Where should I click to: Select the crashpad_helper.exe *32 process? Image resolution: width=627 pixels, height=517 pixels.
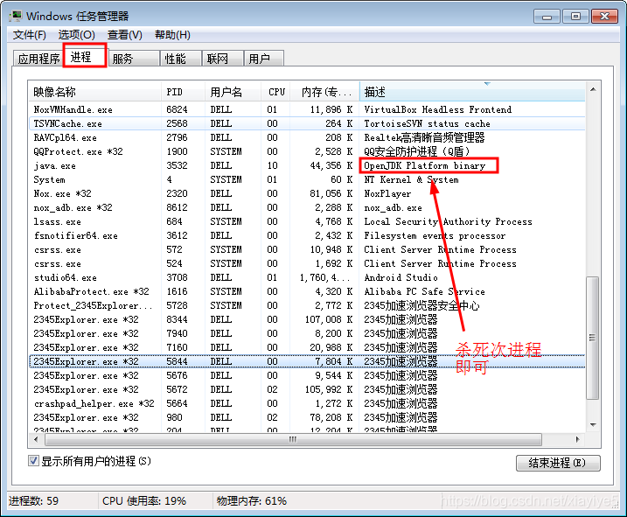point(307,404)
